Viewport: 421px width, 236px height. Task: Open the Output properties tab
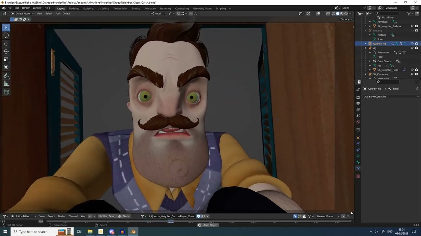click(x=358, y=104)
